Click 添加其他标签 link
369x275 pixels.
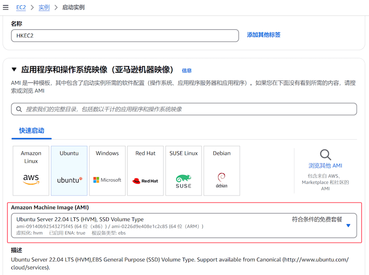click(x=264, y=35)
